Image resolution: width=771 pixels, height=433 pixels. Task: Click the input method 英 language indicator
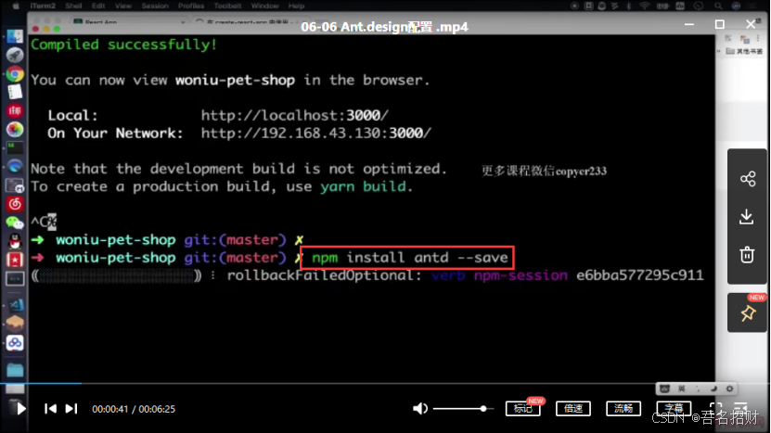682,388
